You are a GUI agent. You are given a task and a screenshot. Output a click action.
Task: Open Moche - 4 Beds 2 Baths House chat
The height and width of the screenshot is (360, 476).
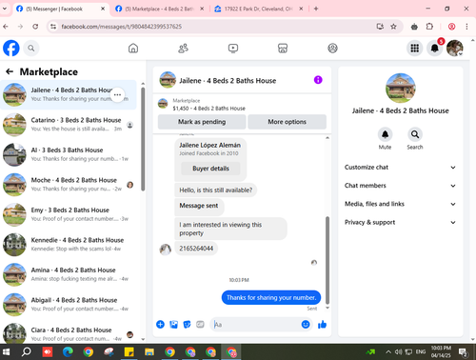tap(69, 185)
